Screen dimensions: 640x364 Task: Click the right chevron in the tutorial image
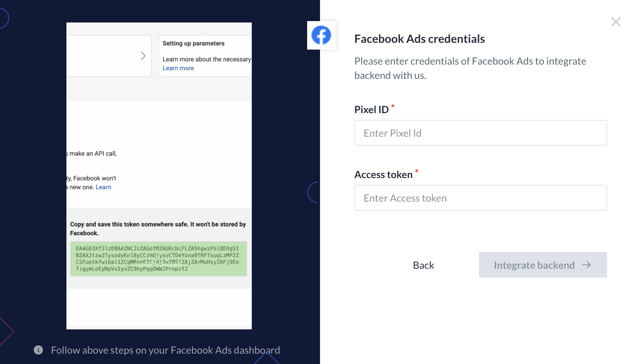[143, 56]
